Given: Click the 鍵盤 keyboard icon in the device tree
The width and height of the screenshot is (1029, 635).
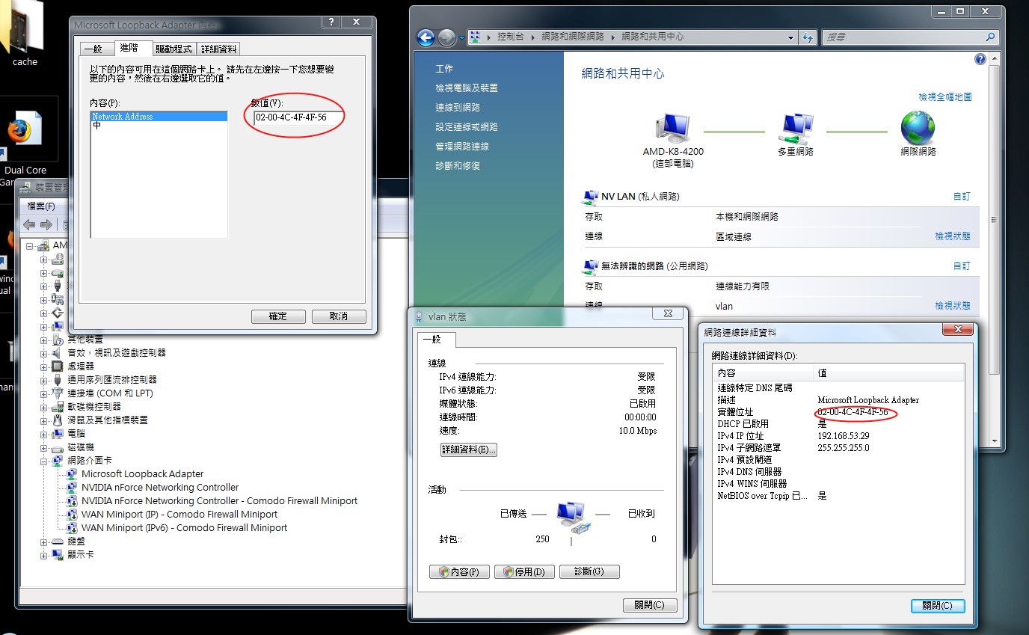Looking at the screenshot, I should [x=58, y=542].
